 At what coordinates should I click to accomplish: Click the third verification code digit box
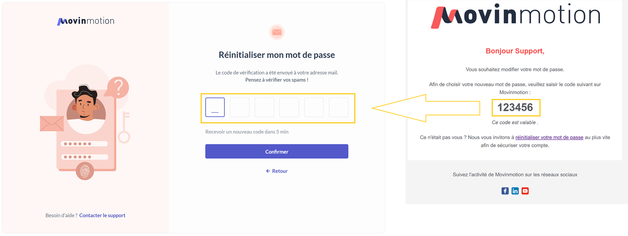click(264, 108)
